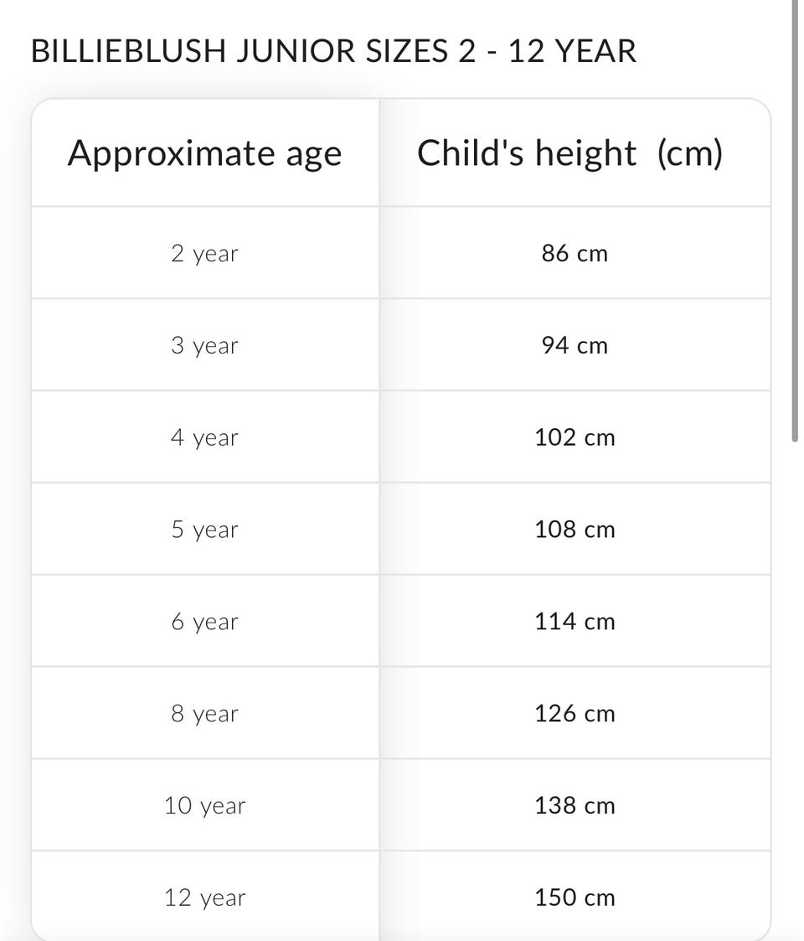Click the vertical scrollbar thumb
The width and height of the screenshot is (804, 941).
(795, 218)
